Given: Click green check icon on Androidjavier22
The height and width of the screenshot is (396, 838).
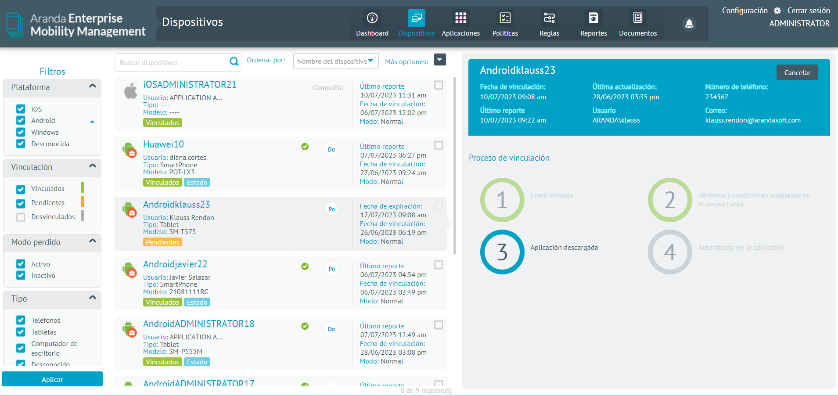Looking at the screenshot, I should click(x=305, y=266).
